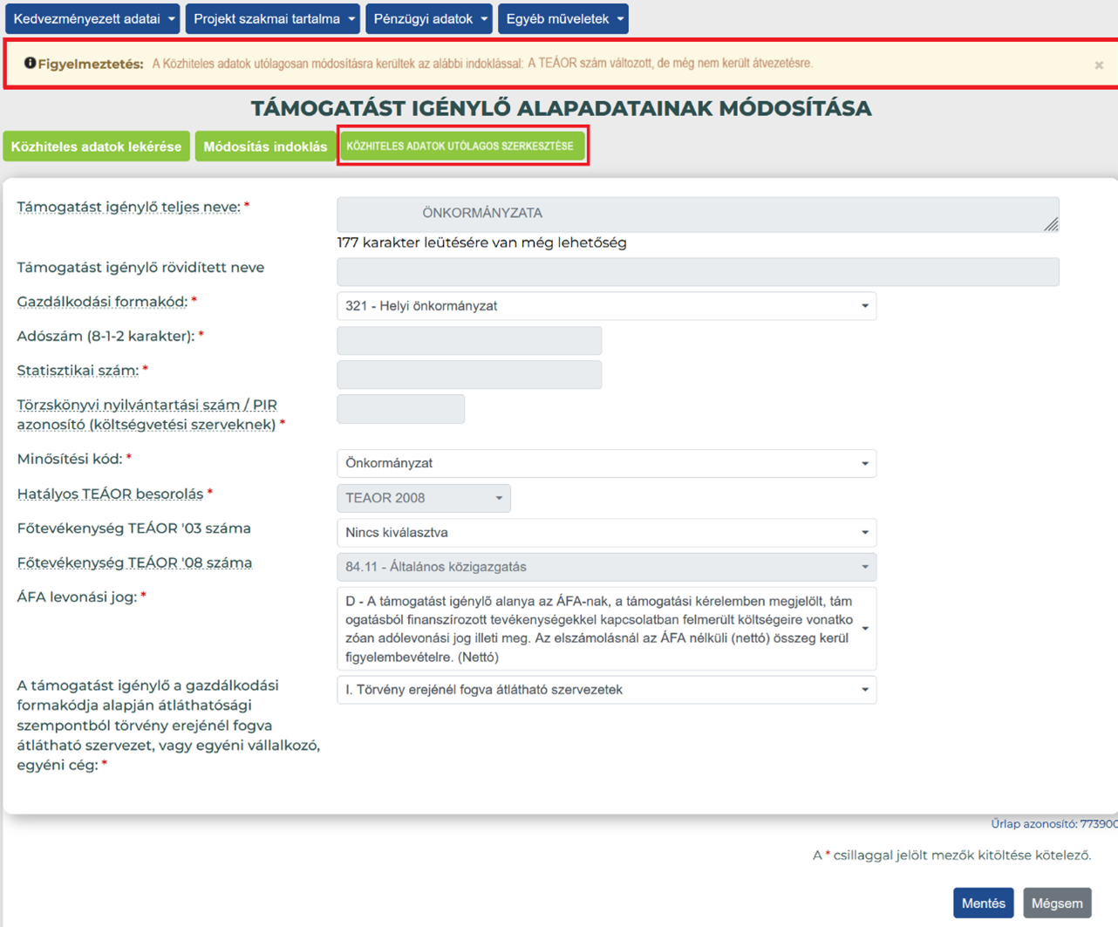Click the Adószám input field
Image resolution: width=1118 pixels, height=927 pixels.
[x=469, y=340]
